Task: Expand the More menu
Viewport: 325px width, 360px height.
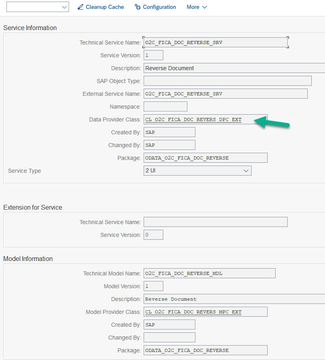Action: point(197,7)
